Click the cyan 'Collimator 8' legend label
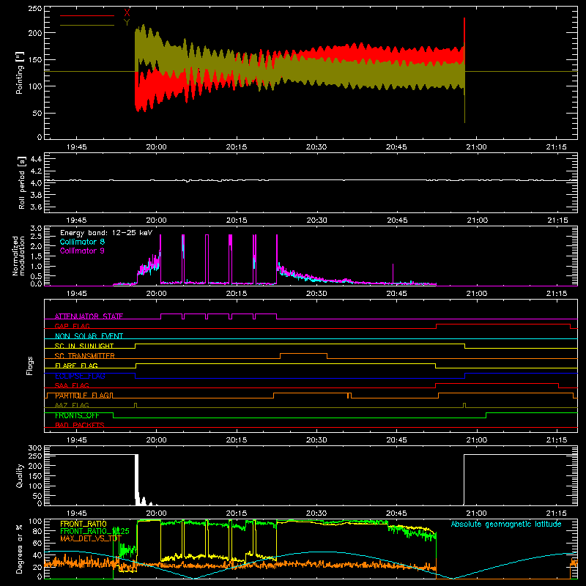Viewport: 586px width, 586px height. tap(82, 242)
